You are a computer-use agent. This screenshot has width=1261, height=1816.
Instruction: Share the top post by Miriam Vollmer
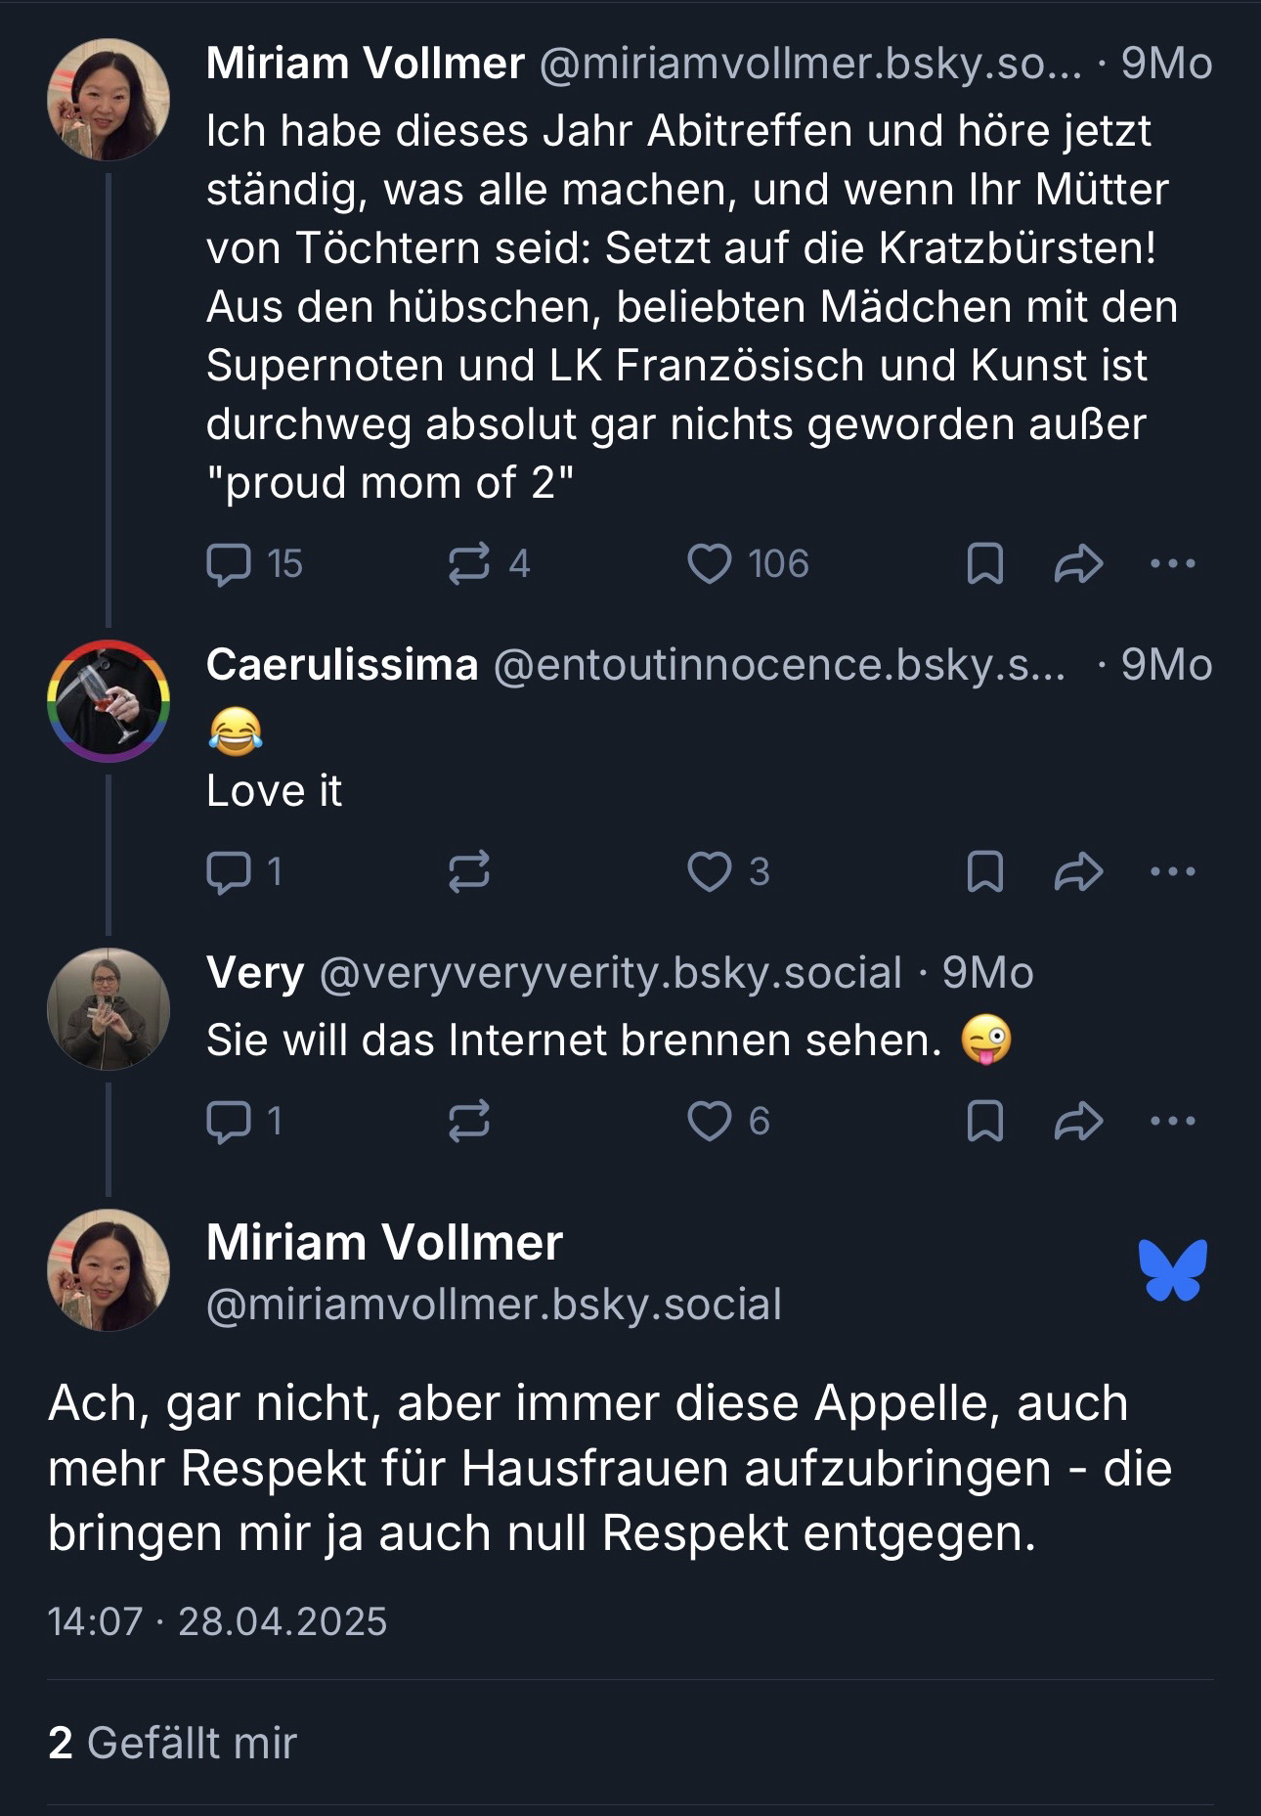point(1078,564)
